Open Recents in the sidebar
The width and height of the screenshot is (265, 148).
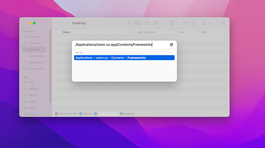(34, 37)
